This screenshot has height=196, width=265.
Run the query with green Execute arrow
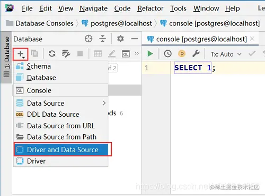(x=150, y=53)
